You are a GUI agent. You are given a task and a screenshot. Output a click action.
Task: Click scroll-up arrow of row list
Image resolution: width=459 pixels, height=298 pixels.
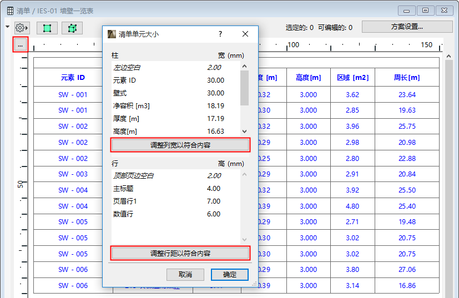pos(245,174)
